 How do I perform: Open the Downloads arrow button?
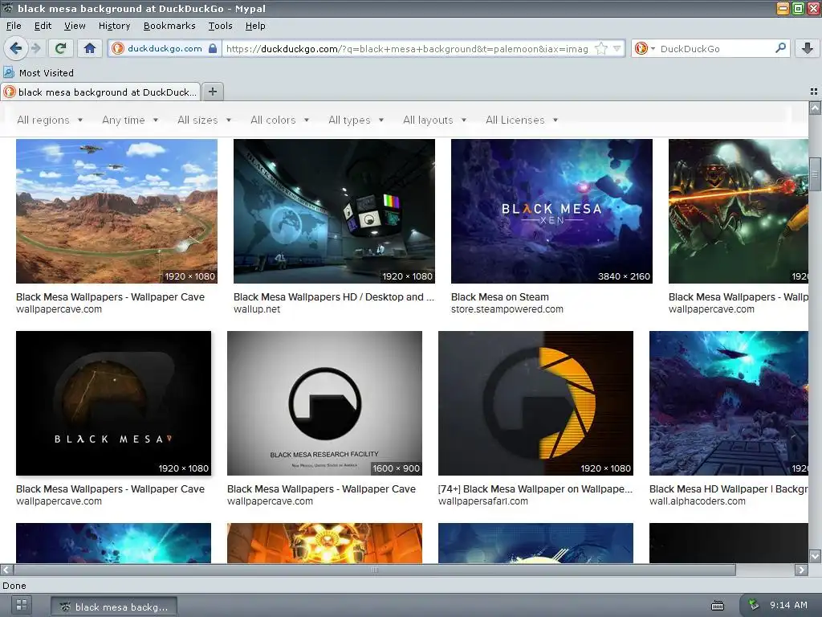click(808, 49)
